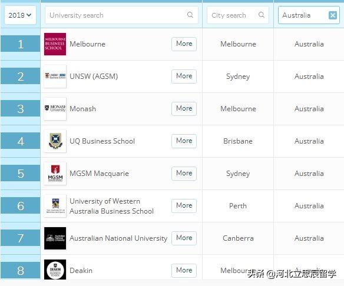Open the 2019 year dropdown
Image resolution: width=344 pixels, height=286 pixels.
[20, 15]
